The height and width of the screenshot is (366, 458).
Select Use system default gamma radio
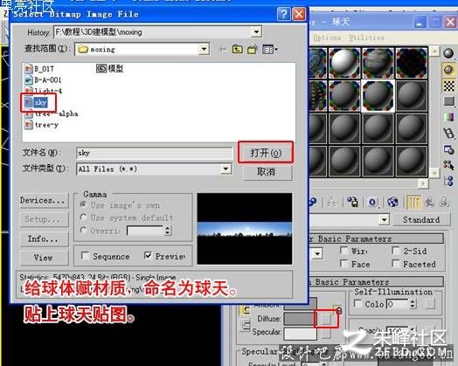[84, 218]
